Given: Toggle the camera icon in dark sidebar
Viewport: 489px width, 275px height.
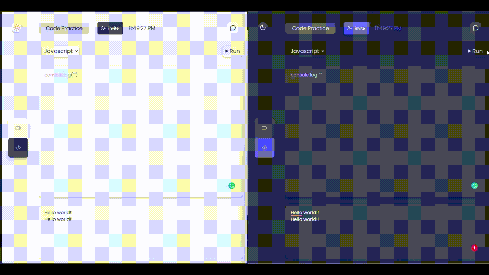Looking at the screenshot, I should tap(265, 128).
